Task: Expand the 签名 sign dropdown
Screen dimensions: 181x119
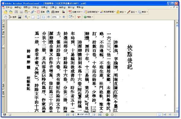Action: pos(136,12)
